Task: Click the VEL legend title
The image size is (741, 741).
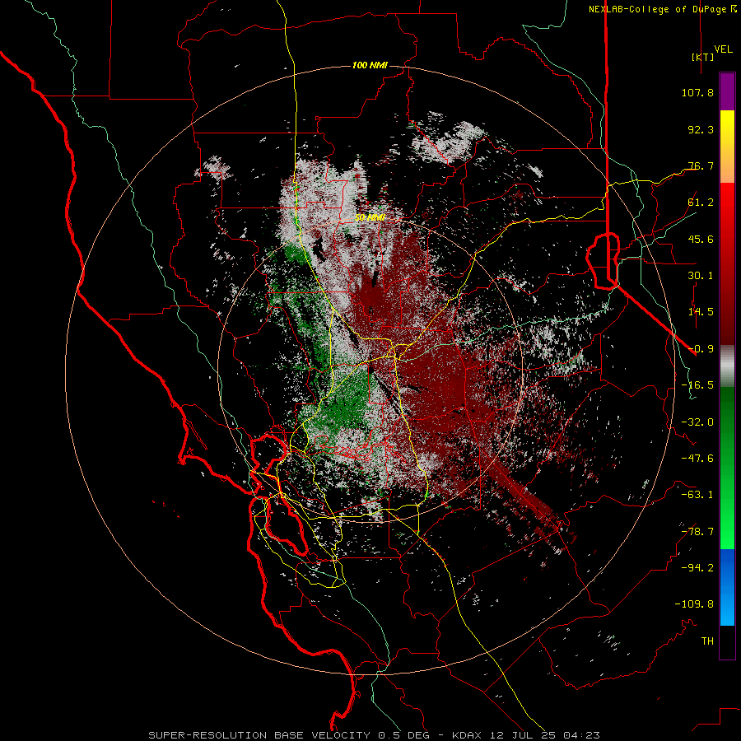Action: [723, 49]
